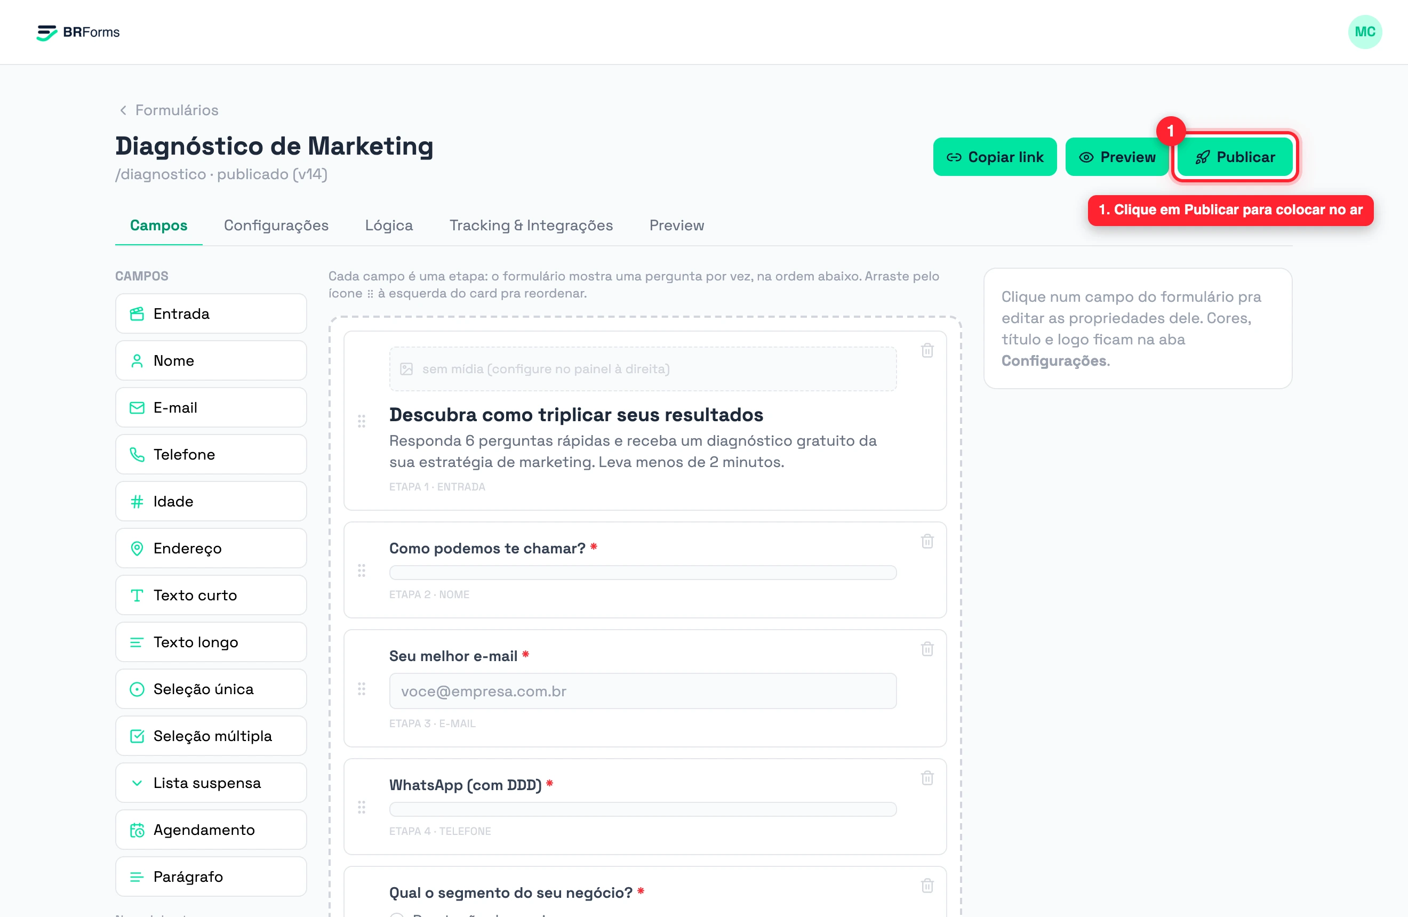Viewport: 1408px width, 917px height.
Task: Click drag handle of WhatsApp card
Action: (362, 807)
